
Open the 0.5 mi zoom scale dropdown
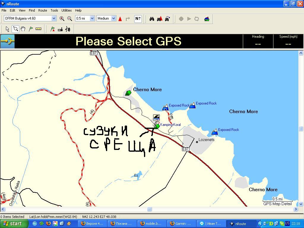pyautogui.click(x=92, y=18)
